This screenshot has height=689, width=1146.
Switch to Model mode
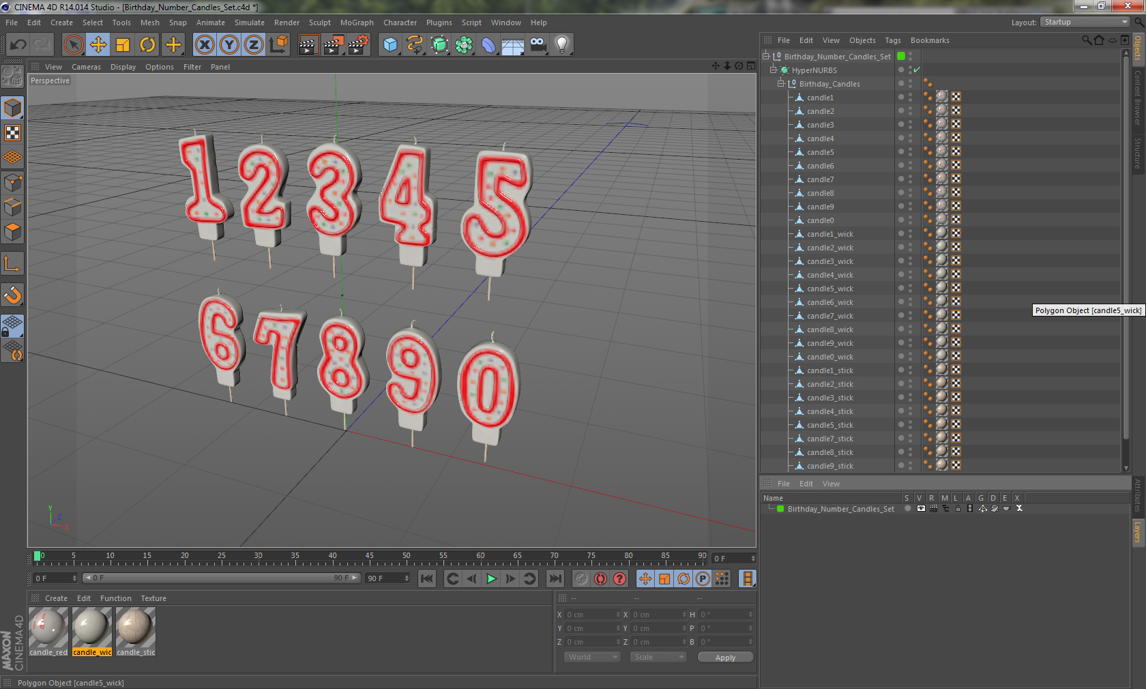12,108
